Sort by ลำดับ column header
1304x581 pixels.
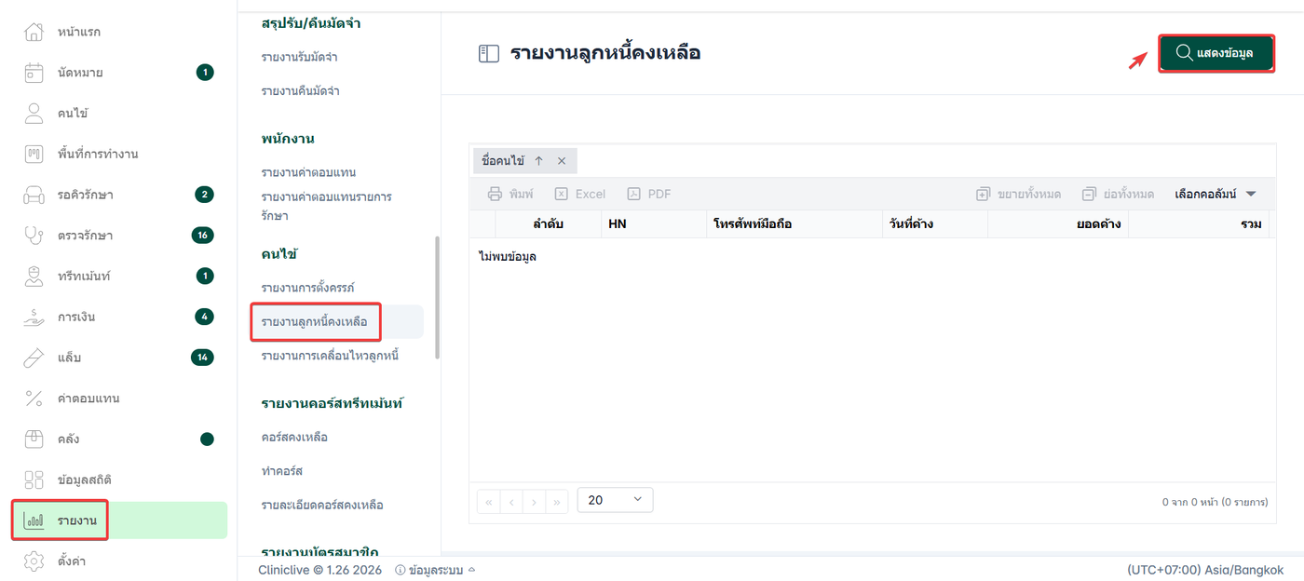(548, 224)
